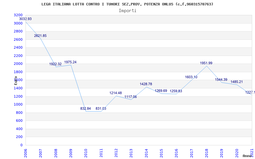The width and height of the screenshot is (255, 159).
Task: Click the 832.84 data label
Action: (85, 108)
